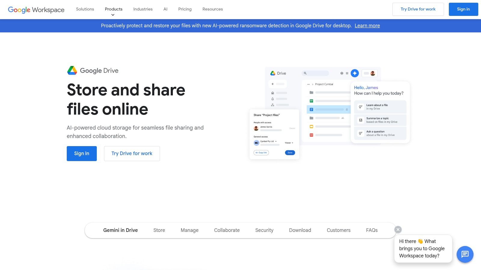Select the notifications bell in the Drive sidebar
The image size is (481, 270).
coord(273,99)
